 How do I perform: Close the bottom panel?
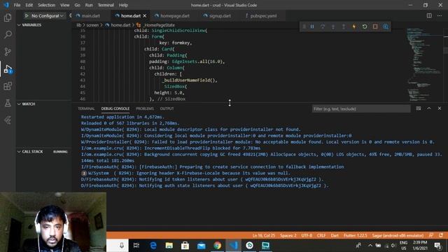[x=440, y=108]
